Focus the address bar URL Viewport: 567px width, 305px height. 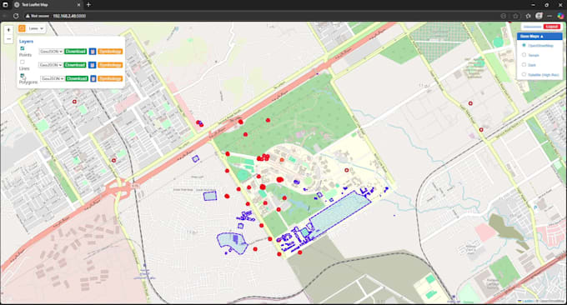(x=69, y=16)
